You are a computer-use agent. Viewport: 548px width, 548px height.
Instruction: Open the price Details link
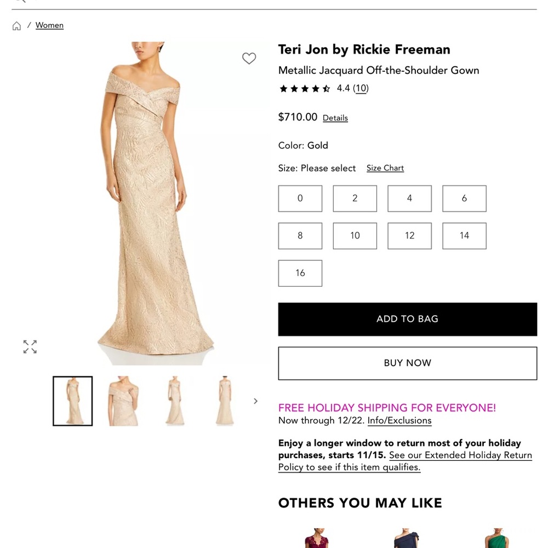click(x=335, y=118)
